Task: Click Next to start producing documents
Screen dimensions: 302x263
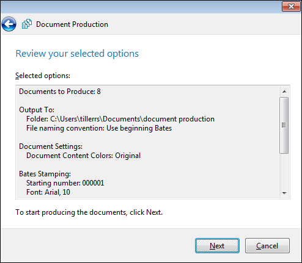Action: click(217, 246)
